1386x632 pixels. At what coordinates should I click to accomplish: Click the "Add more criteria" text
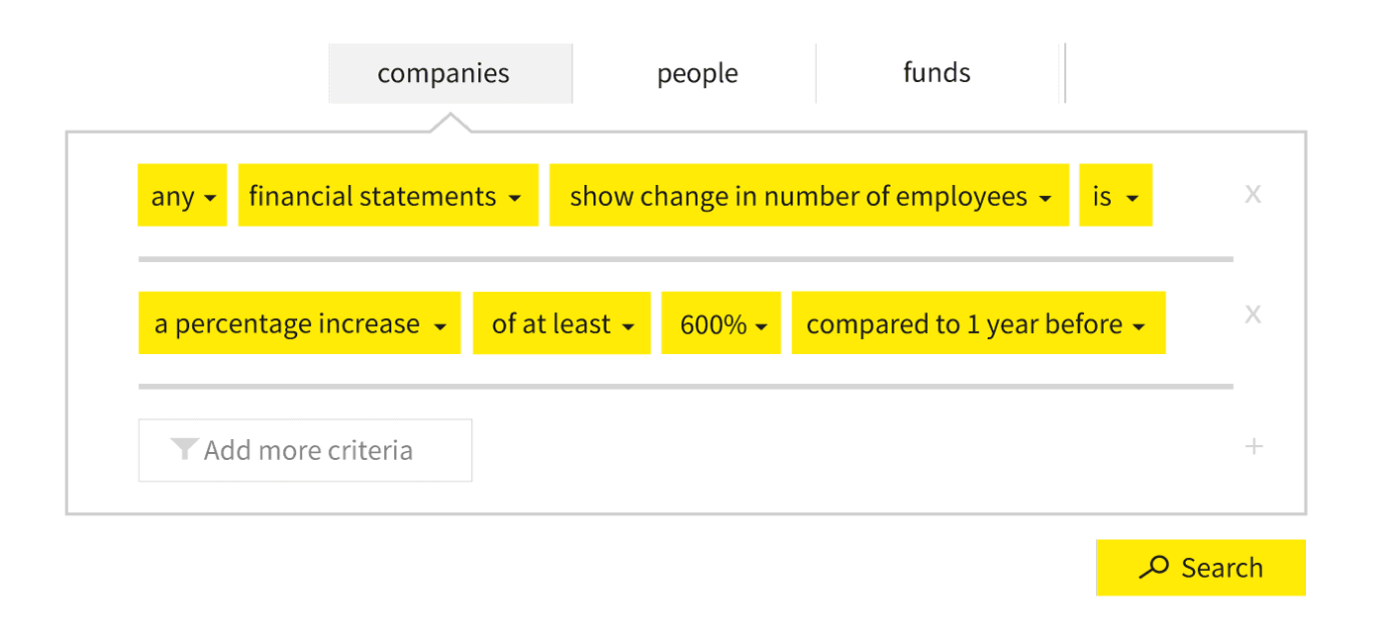[x=308, y=451]
